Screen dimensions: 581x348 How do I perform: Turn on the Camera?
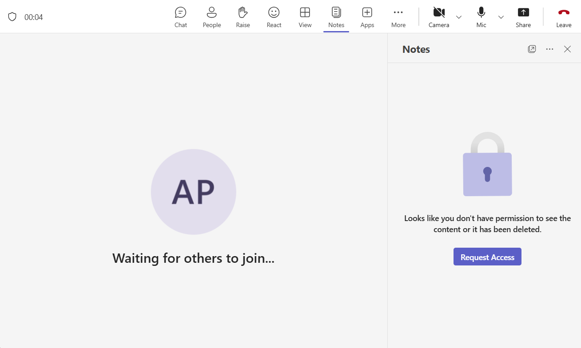click(439, 17)
